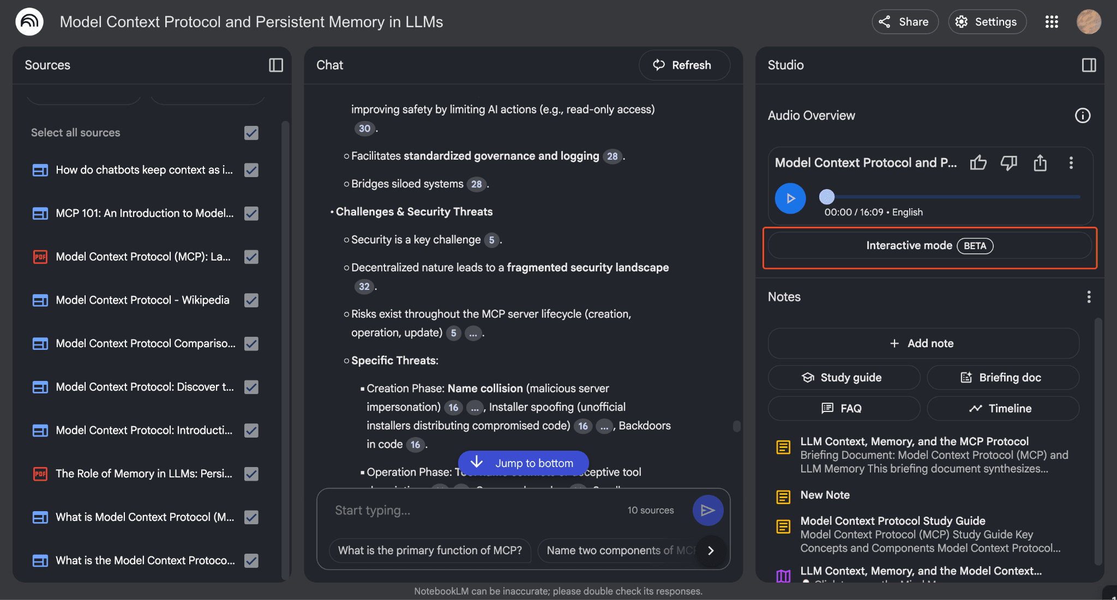Open the Notes three-dot menu

[x=1089, y=296]
